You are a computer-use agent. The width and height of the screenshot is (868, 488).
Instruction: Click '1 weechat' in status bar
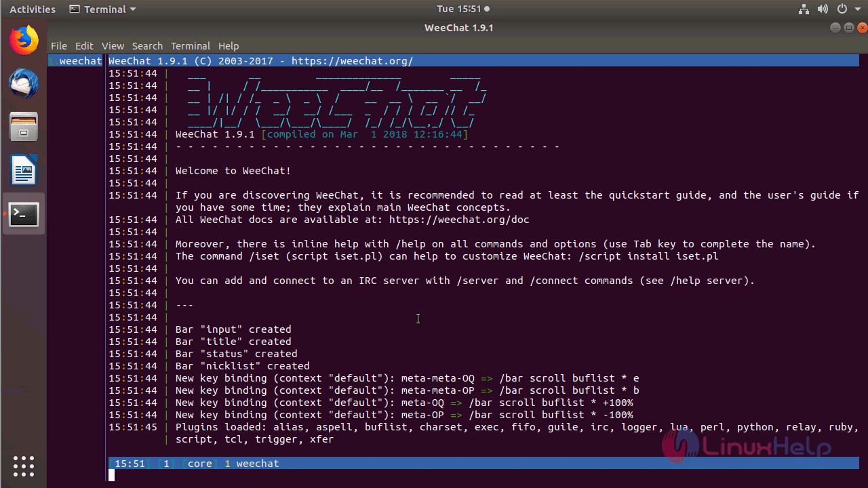coord(252,464)
